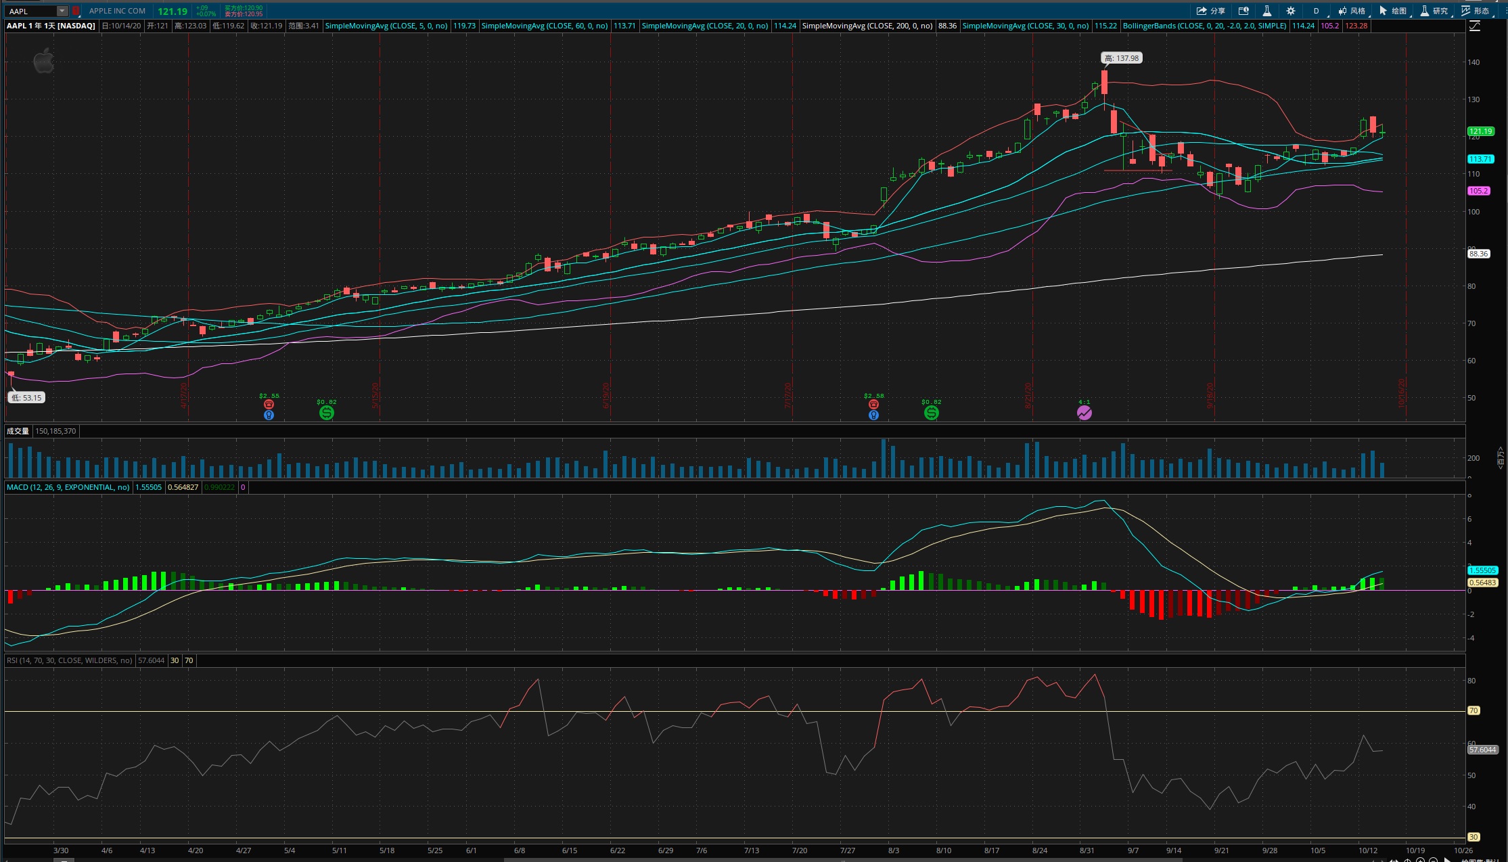Select SimpleMovingAvg (CLOSE, 5, 0, no) study label
1508x862 pixels.
click(386, 26)
